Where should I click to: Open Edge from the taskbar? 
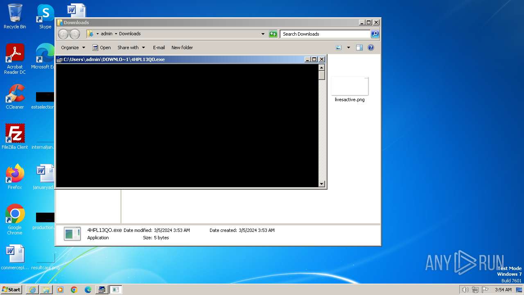coord(88,290)
